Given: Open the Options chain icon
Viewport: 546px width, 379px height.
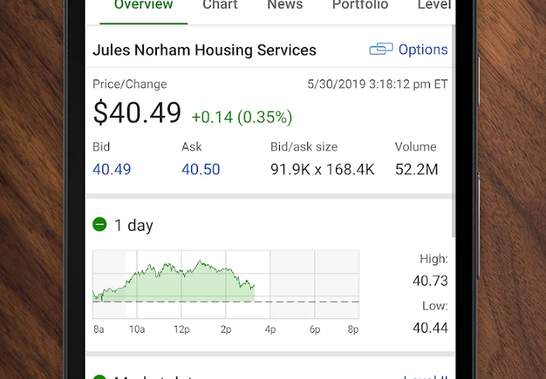Looking at the screenshot, I should [x=381, y=49].
